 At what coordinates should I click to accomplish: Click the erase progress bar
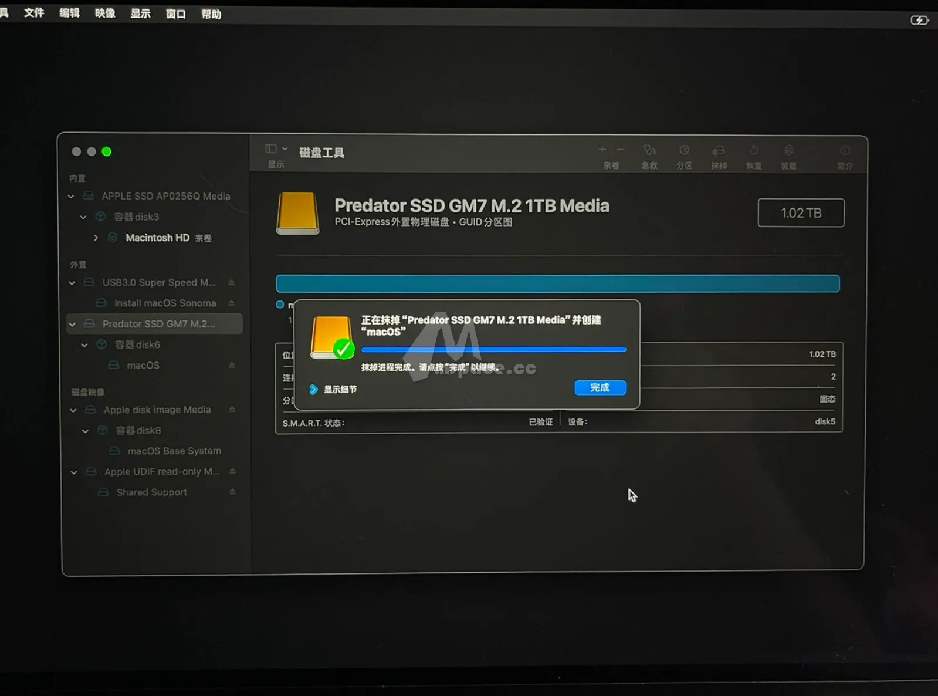click(x=494, y=349)
